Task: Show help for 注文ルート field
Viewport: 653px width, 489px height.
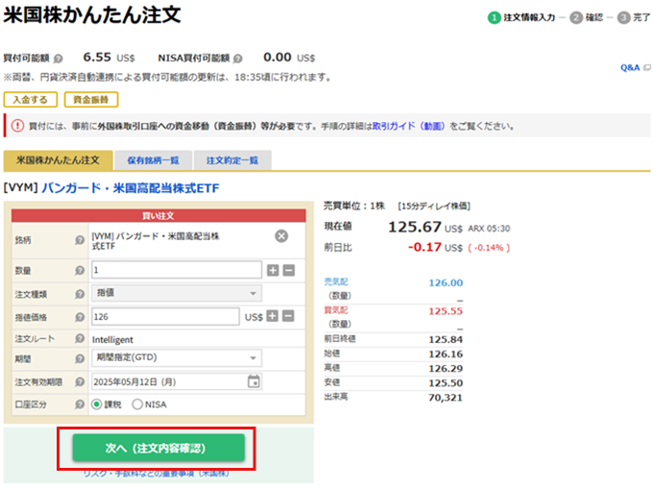Action: [x=80, y=339]
